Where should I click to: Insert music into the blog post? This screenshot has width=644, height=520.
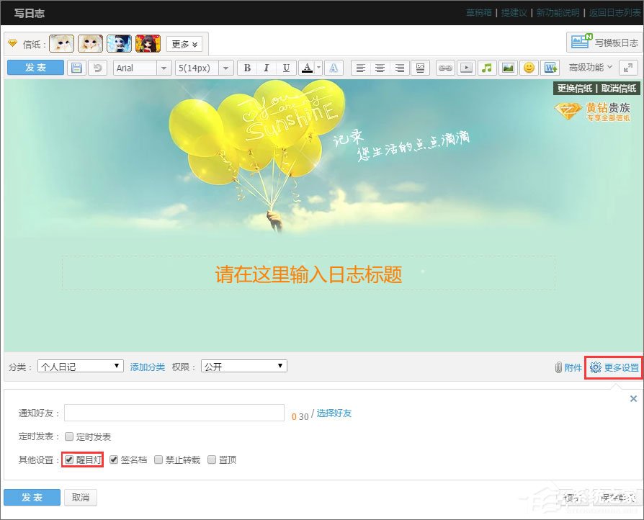[x=486, y=68]
